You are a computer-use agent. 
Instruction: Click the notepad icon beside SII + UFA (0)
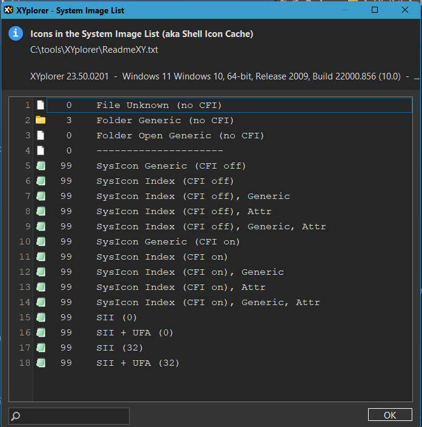(41, 332)
